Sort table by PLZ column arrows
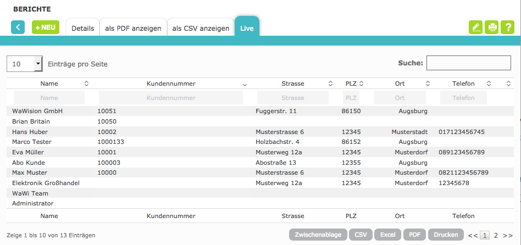The height and width of the screenshot is (245, 521). (362, 83)
